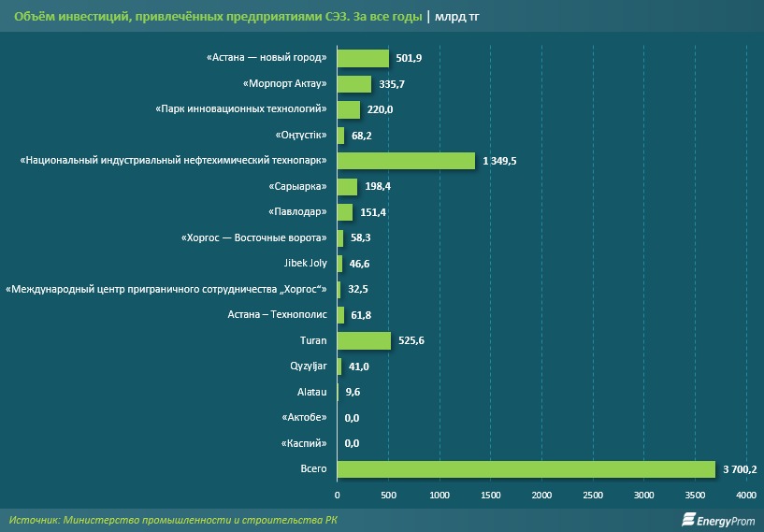Click the Jibek Joly label
The width and height of the screenshot is (764, 532).
coord(305,264)
